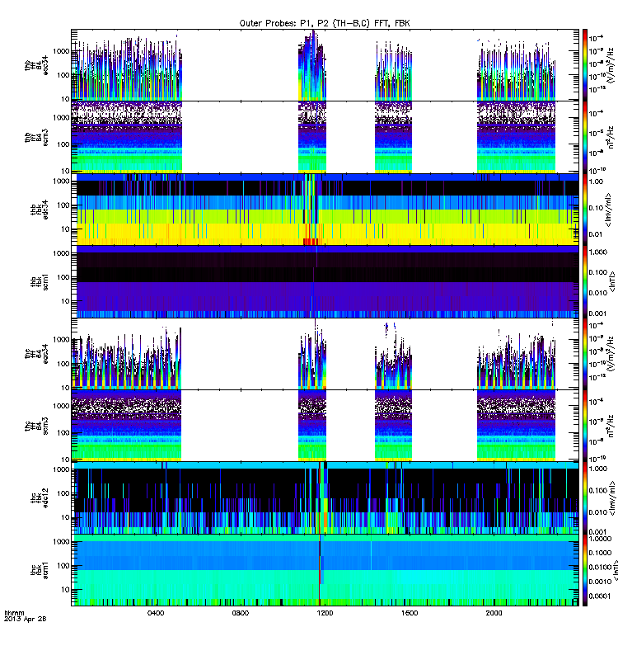Select the thc fbk scm1 panel label
The image size is (618, 660).
40,570
